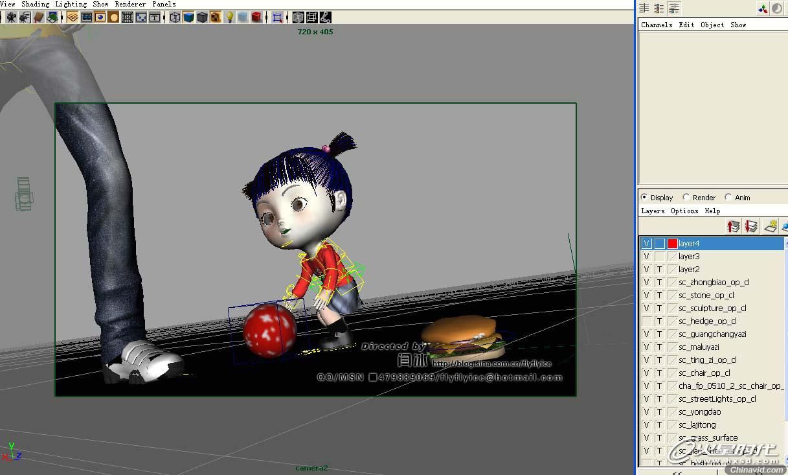Toggle the shadows pale blue cube icon

(x=243, y=17)
